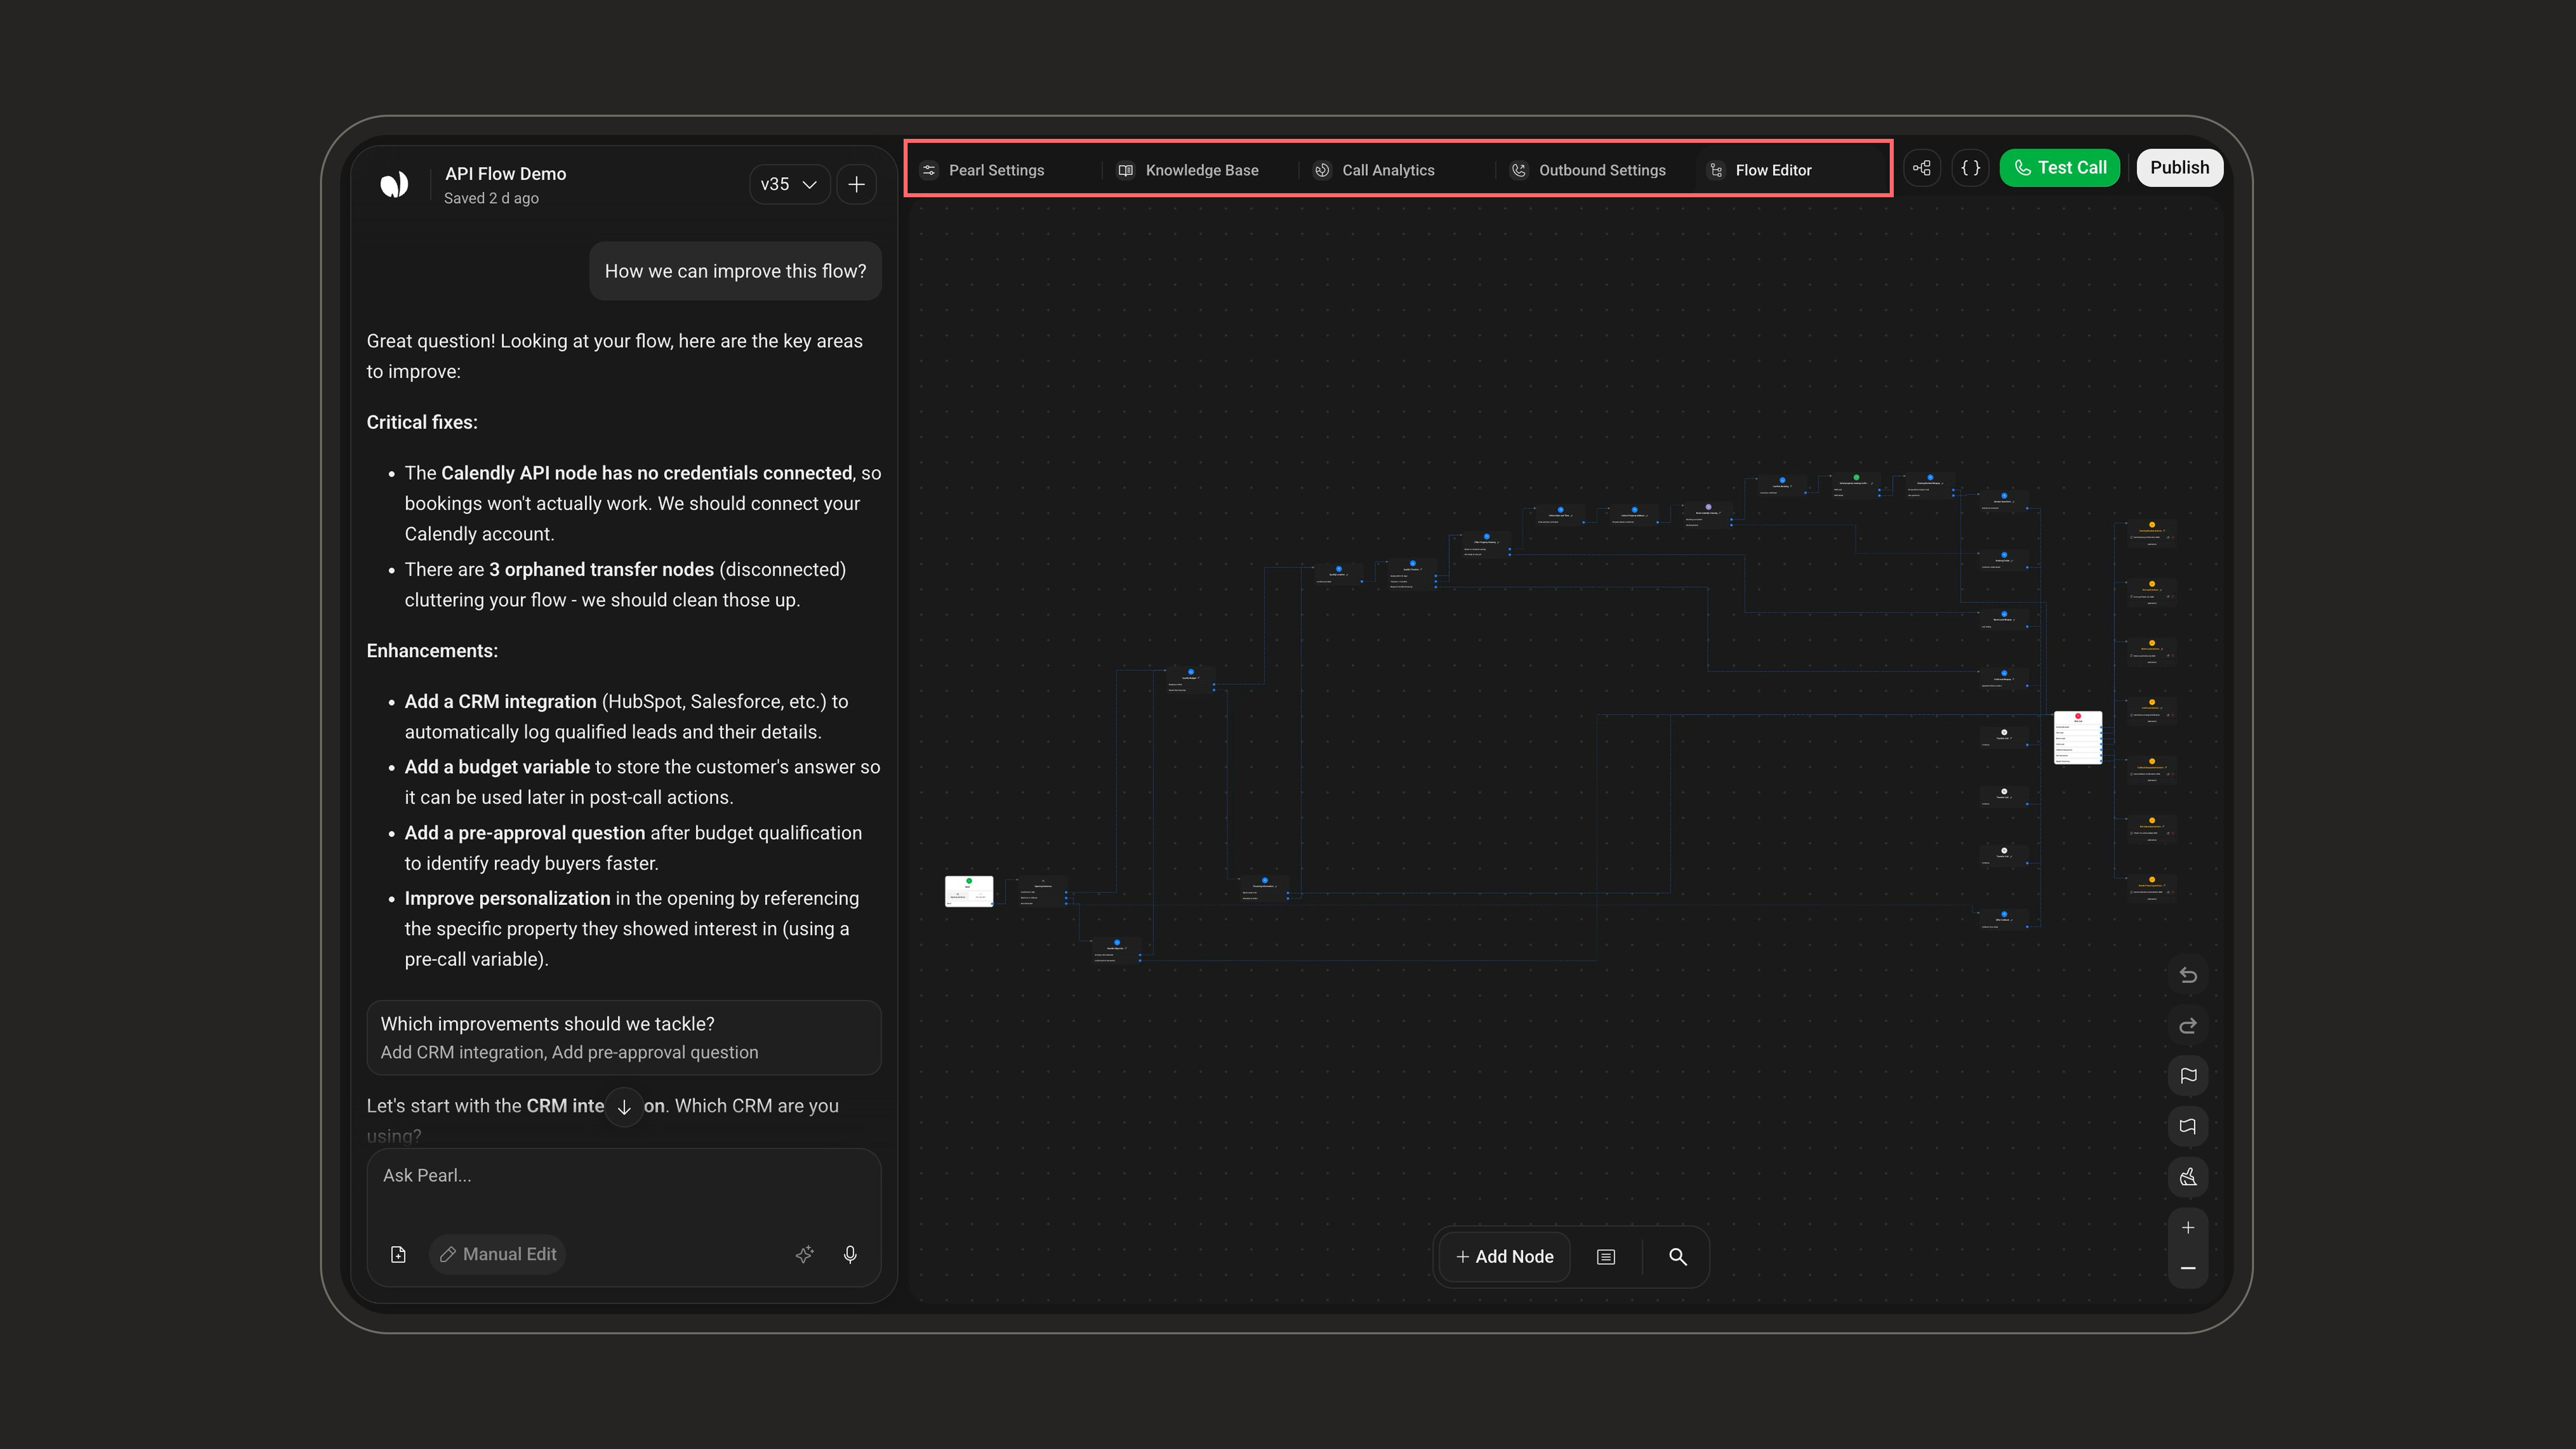This screenshot has height=1449, width=2576.
Task: Click the 'Enhancements:' heading
Action: [x=432, y=651]
